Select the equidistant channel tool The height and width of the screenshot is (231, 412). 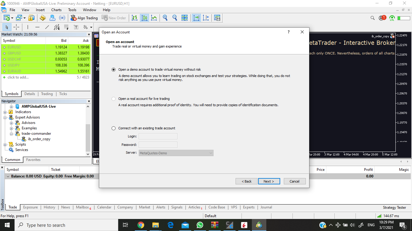coord(57,27)
